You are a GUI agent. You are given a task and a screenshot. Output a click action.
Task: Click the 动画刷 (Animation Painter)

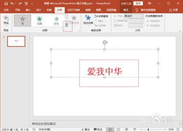pyautogui.click(x=100, y=25)
